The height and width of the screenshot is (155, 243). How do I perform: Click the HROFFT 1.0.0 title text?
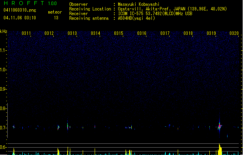pyautogui.click(x=30, y=3)
